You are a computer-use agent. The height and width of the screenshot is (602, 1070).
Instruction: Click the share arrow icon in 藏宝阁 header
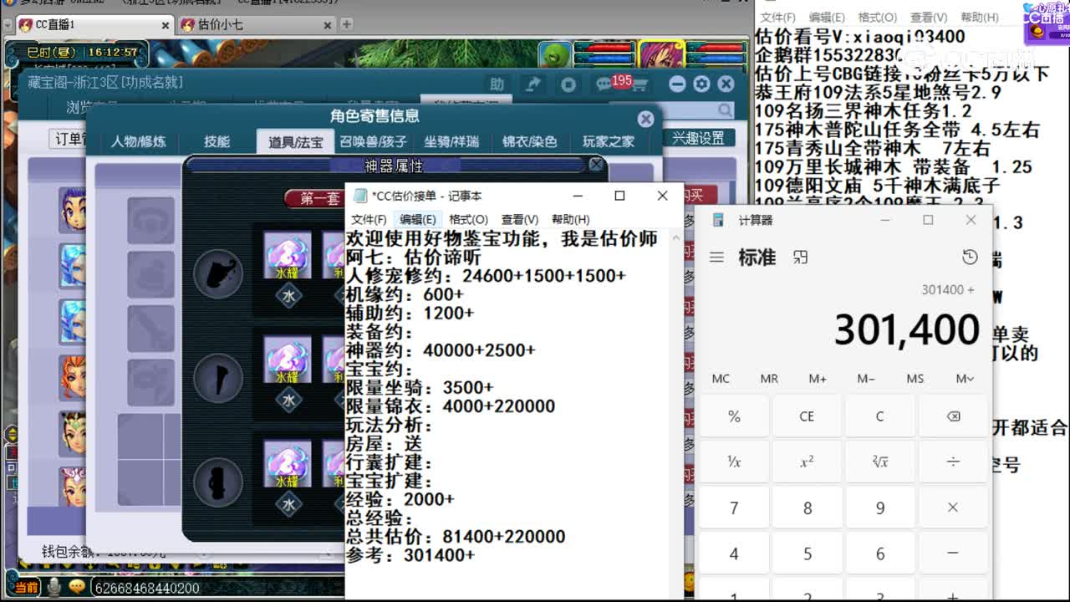point(532,84)
